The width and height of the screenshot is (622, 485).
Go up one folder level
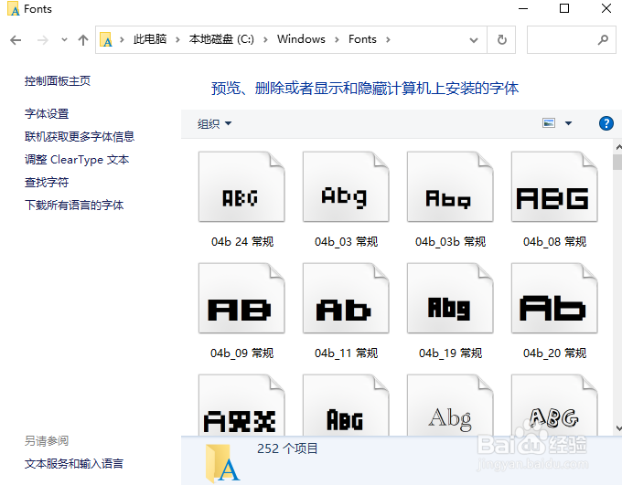[x=83, y=39]
